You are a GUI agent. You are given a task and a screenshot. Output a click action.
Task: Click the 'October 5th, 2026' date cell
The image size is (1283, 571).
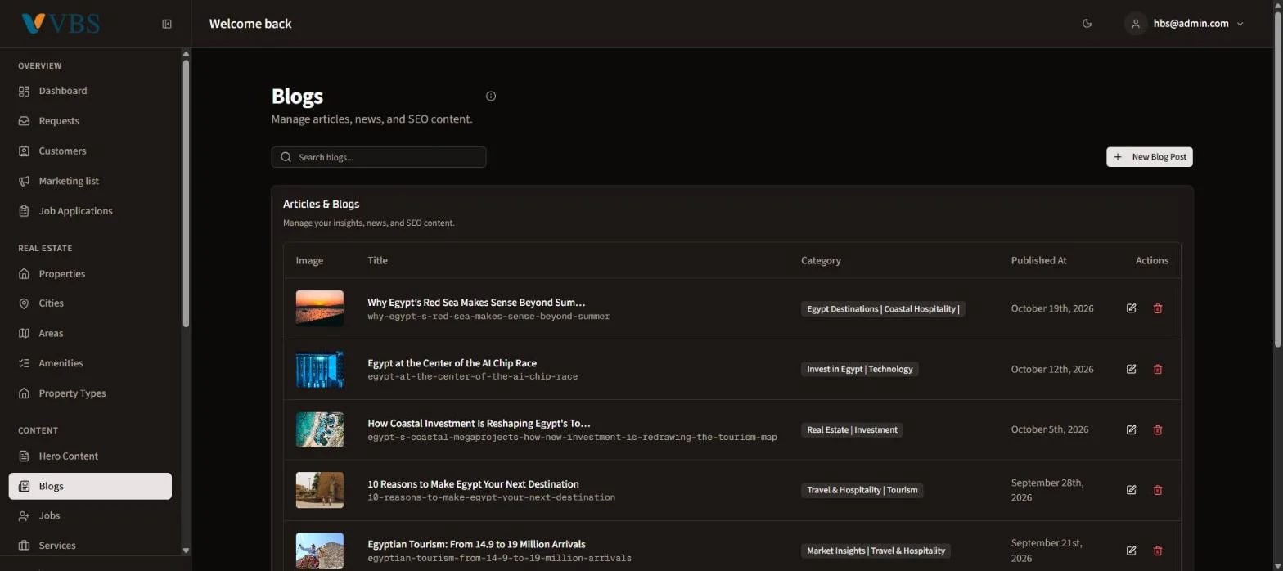pyautogui.click(x=1050, y=429)
